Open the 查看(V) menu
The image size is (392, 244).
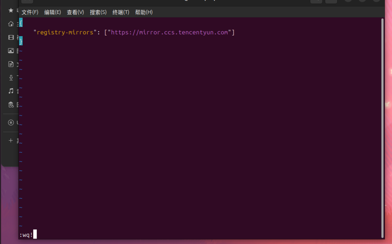pyautogui.click(x=75, y=12)
